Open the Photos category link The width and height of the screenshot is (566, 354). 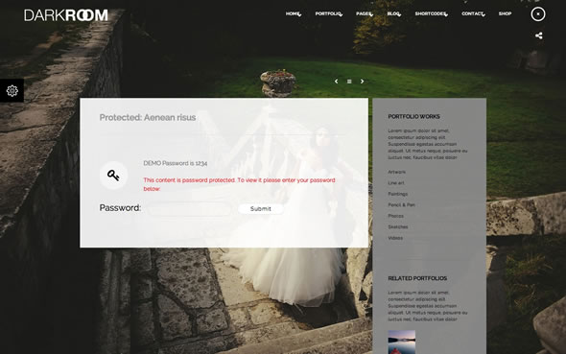click(395, 216)
